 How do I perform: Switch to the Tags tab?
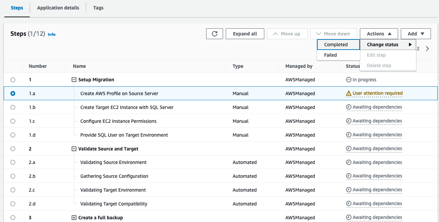tap(98, 8)
